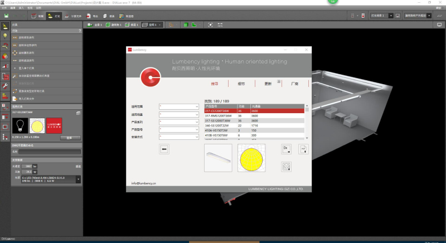Open the first filter dropdown in Lumbency dialog

click(x=179, y=106)
